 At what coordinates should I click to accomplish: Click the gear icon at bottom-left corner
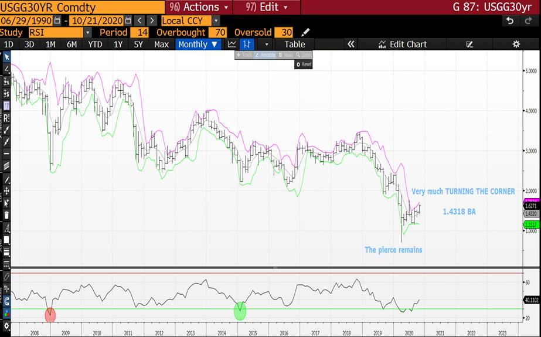(x=6, y=326)
